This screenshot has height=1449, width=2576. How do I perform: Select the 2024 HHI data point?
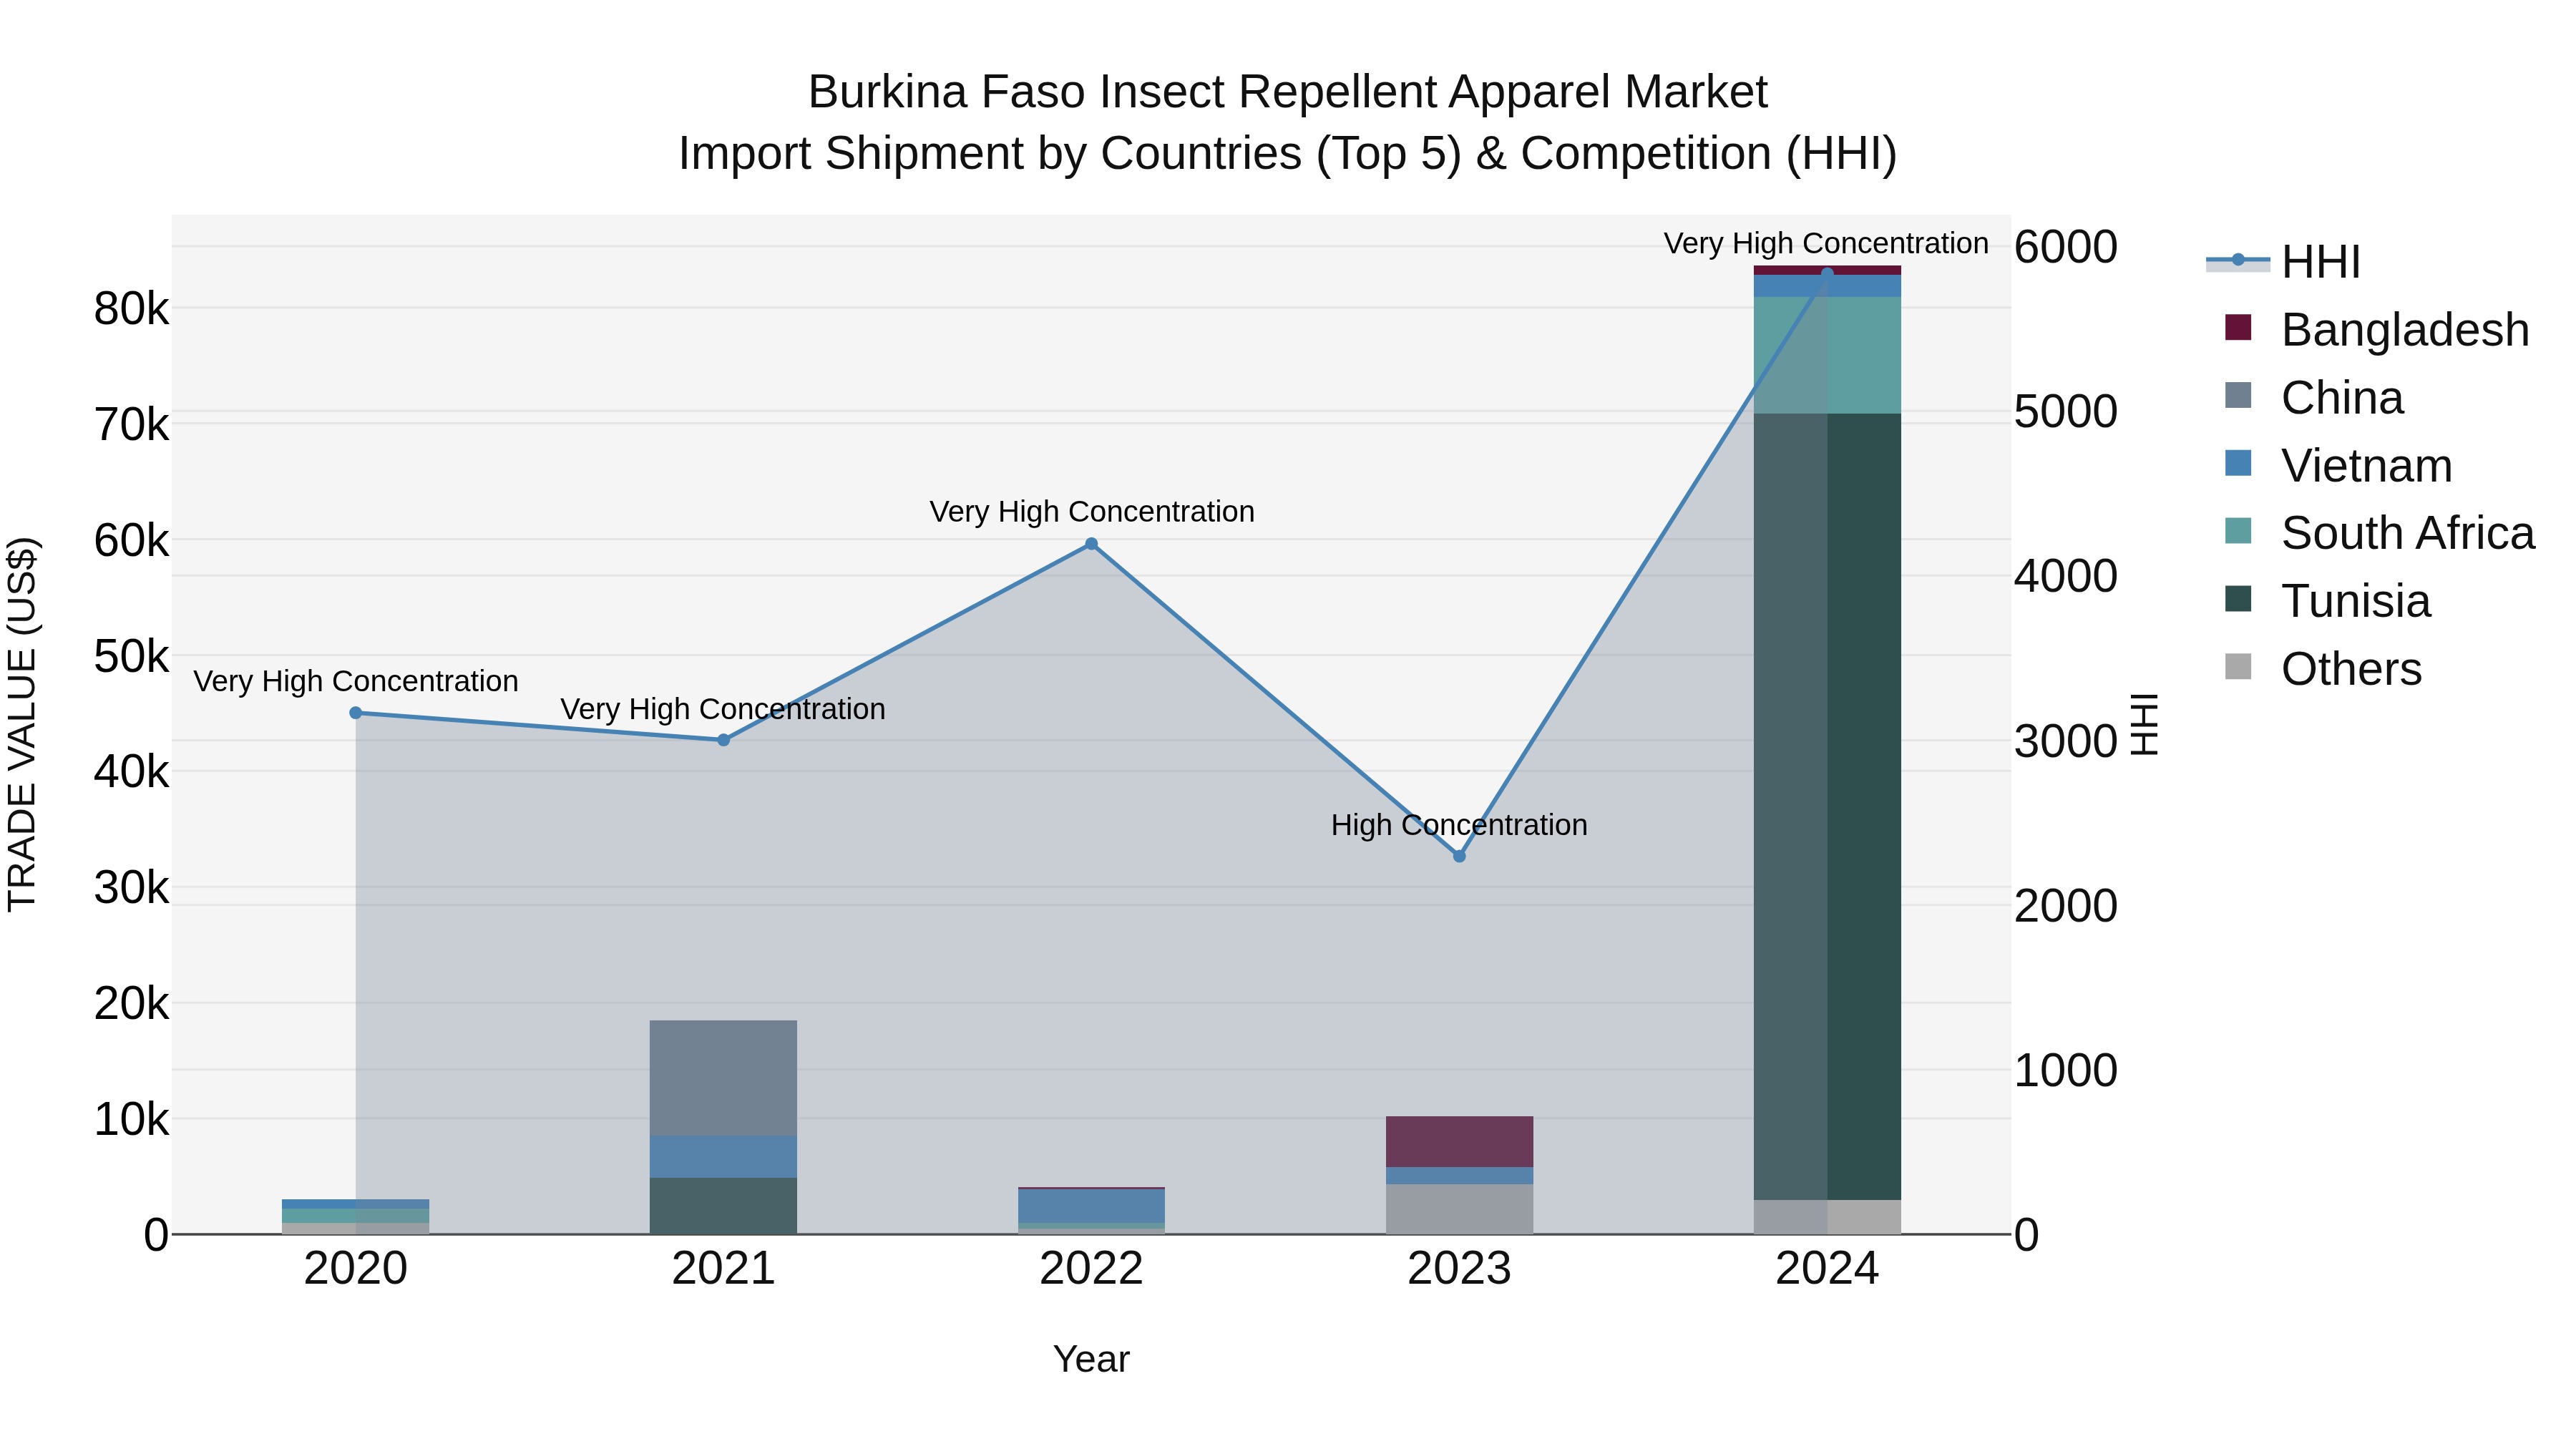click(x=1827, y=273)
